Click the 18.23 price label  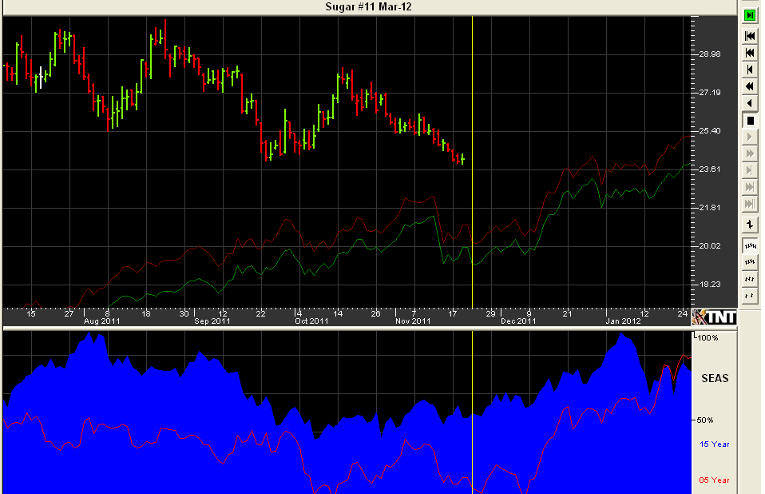[709, 284]
